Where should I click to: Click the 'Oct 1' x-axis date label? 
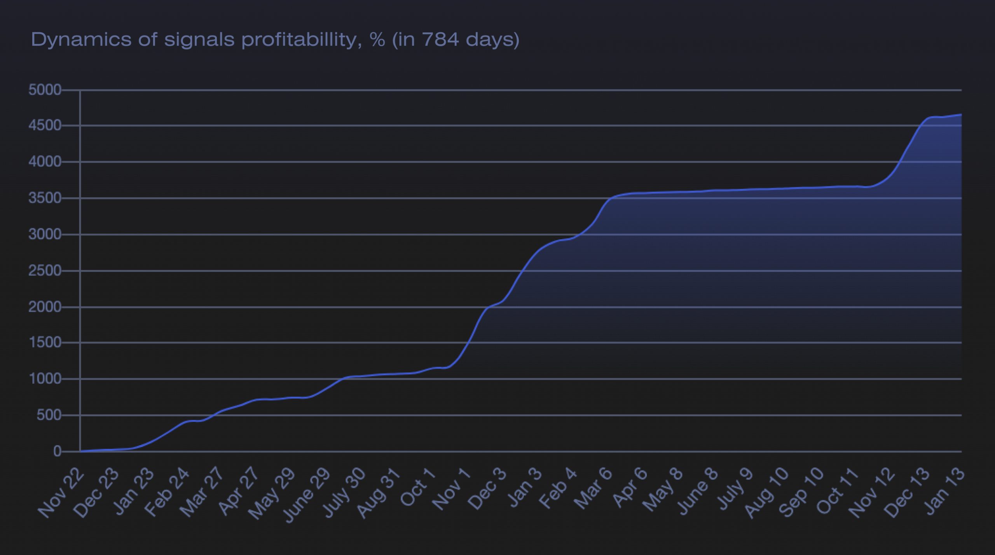(x=418, y=487)
